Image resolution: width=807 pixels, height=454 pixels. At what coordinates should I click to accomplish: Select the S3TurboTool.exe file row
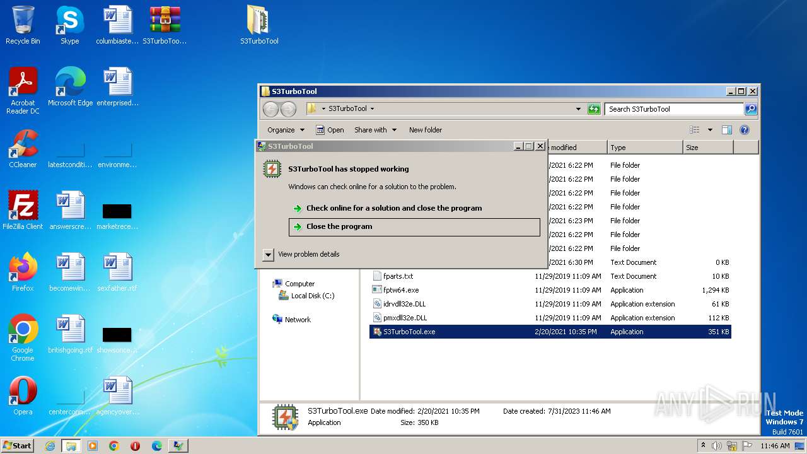coord(550,332)
